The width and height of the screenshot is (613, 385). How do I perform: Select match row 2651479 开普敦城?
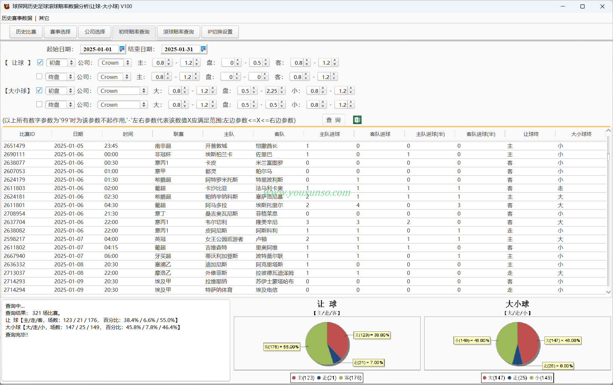pos(304,146)
